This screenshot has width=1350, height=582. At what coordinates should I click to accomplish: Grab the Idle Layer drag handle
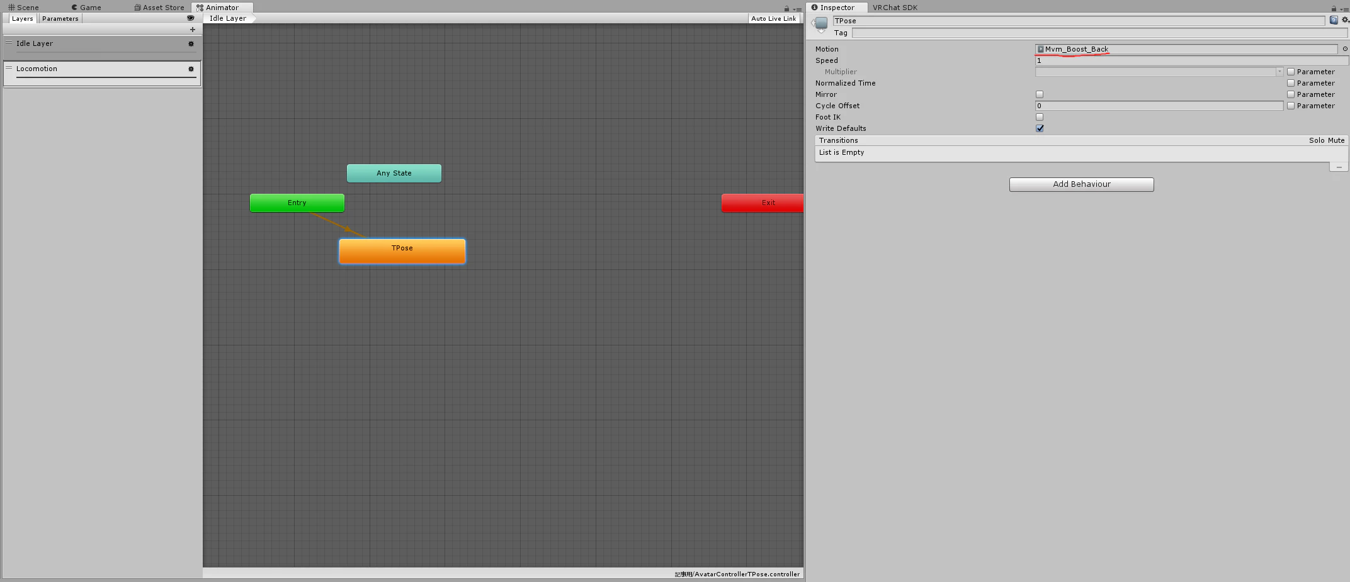[9, 43]
